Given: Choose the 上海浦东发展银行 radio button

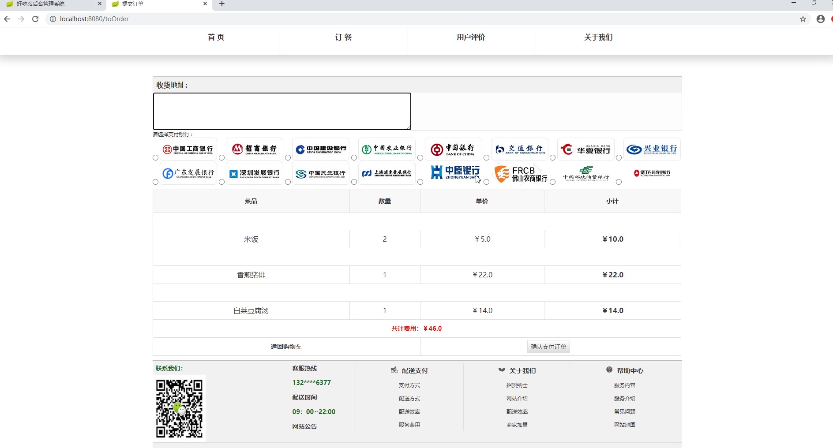Looking at the screenshot, I should click(354, 182).
